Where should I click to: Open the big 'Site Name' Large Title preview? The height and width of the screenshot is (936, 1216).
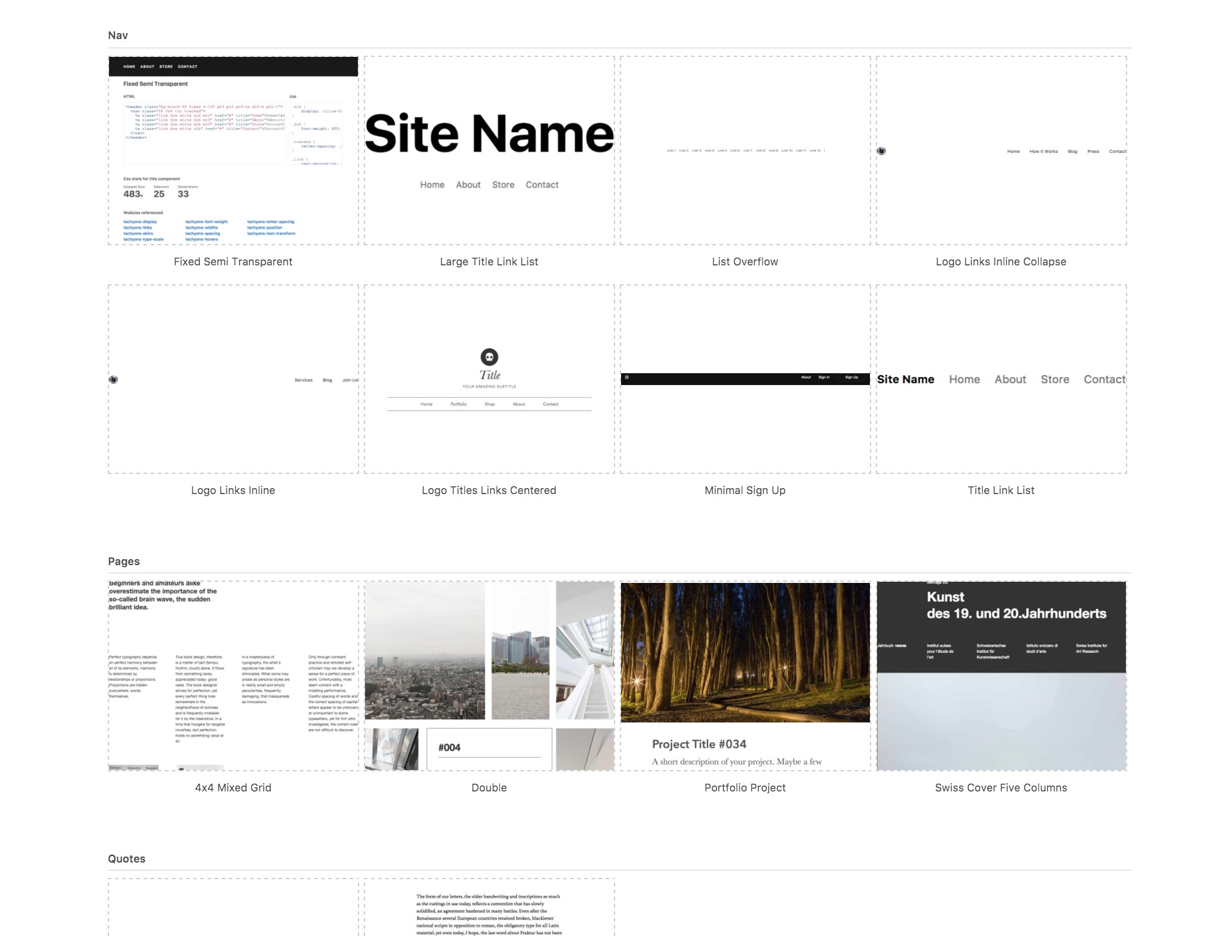[x=489, y=150]
